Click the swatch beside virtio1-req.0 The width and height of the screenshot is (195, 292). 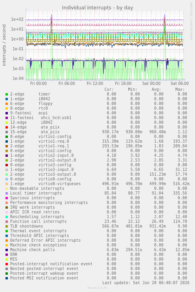click(x=7, y=141)
